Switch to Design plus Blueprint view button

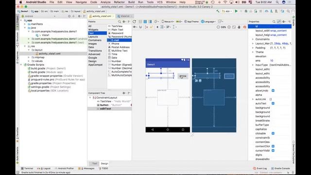150,21
